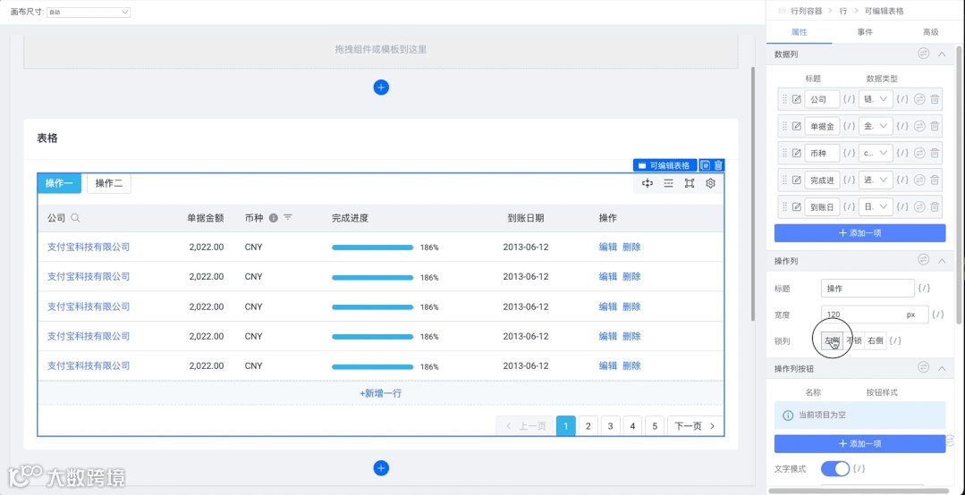
Task: Click the expression icon beside 宽度 field
Action: 938,315
